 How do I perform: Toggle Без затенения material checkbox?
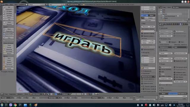175,31
